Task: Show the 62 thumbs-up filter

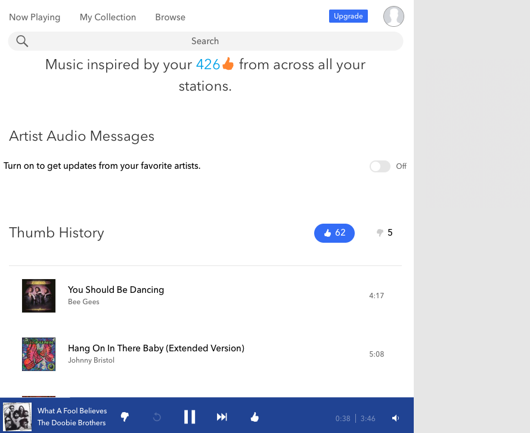Action: pos(334,233)
